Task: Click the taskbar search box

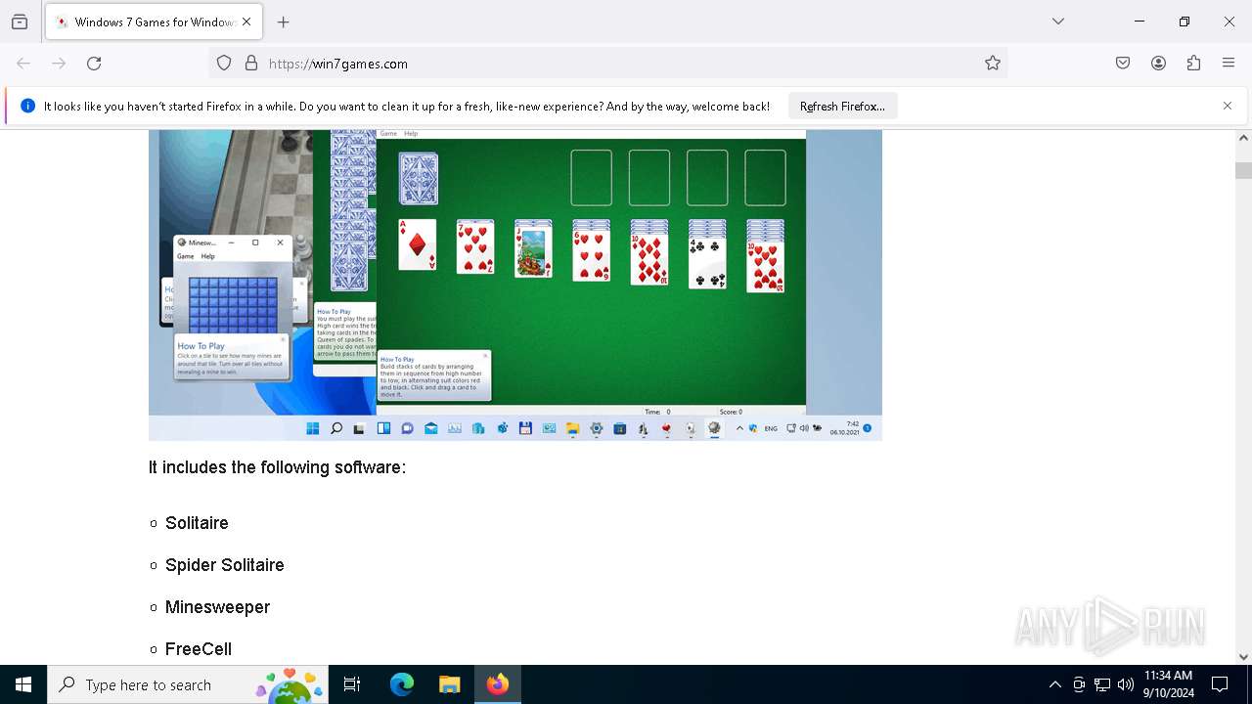Action: click(x=188, y=684)
